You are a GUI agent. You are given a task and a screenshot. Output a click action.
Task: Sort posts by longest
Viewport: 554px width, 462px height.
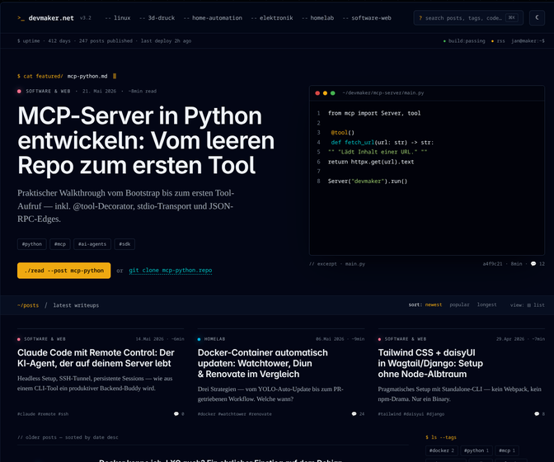[x=486, y=304]
